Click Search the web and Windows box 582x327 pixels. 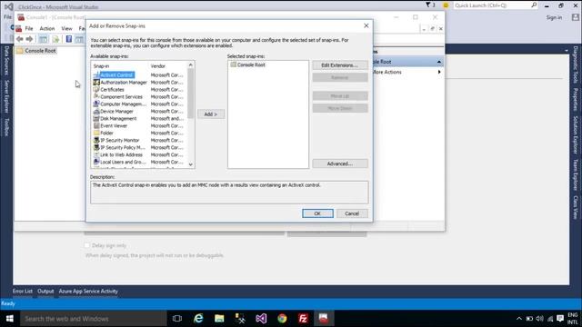[x=94, y=319]
